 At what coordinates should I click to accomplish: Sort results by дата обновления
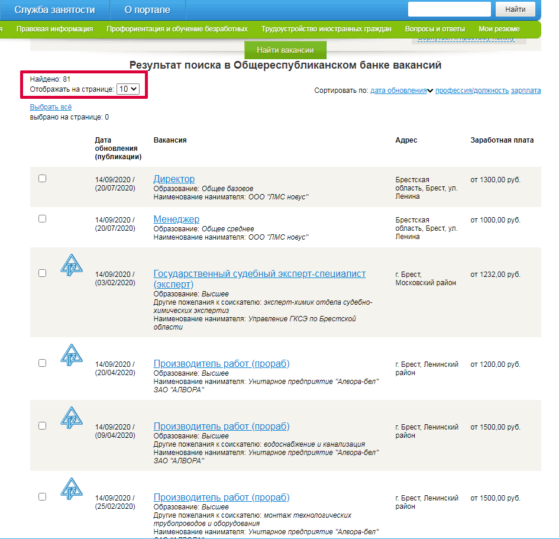pos(399,91)
